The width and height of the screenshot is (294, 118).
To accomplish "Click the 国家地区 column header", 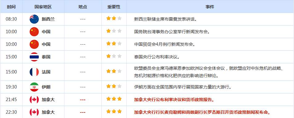I will pyautogui.click(x=43, y=7).
